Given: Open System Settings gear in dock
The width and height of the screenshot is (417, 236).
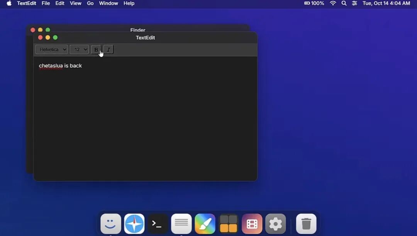Looking at the screenshot, I should coord(276,224).
